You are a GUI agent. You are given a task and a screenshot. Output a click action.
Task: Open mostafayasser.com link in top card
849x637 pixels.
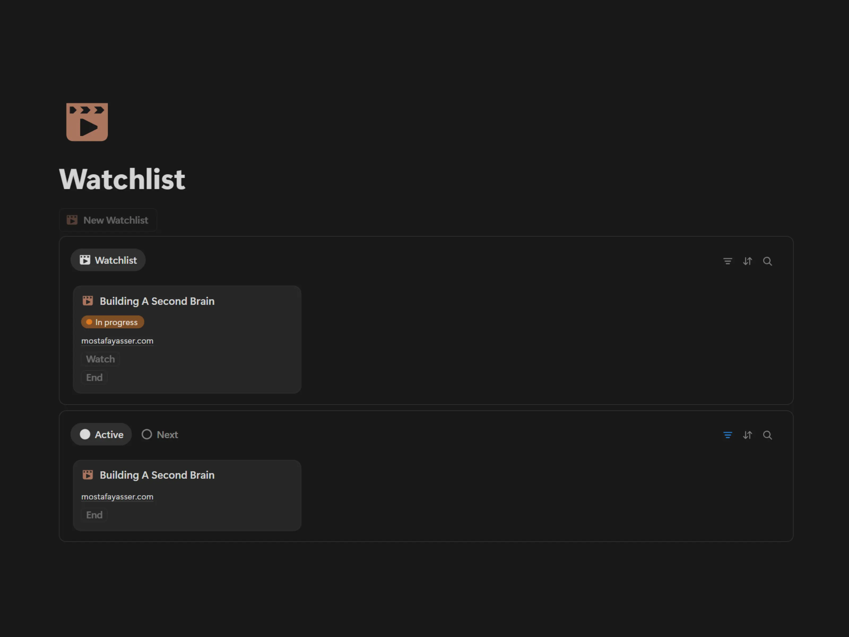[x=118, y=341]
